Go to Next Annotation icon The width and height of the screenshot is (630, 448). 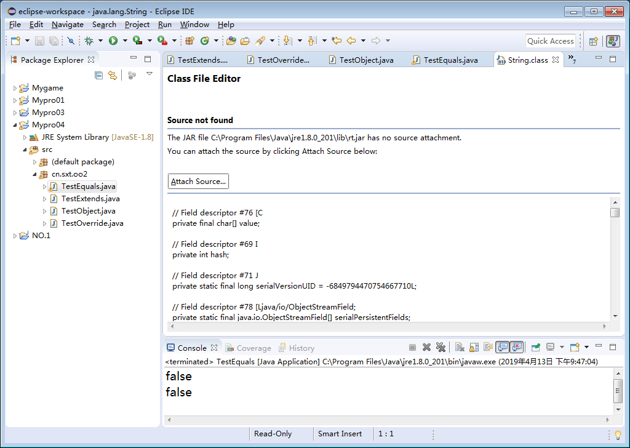point(287,41)
